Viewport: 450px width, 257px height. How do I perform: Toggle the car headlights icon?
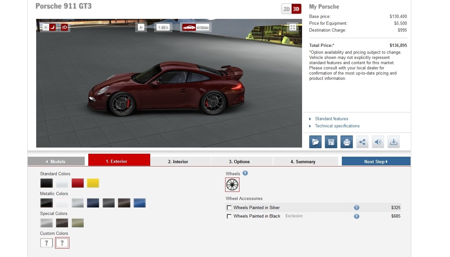65,27
